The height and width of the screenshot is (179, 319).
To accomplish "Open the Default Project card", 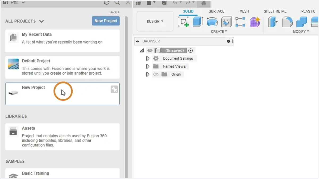I will 62,67.
